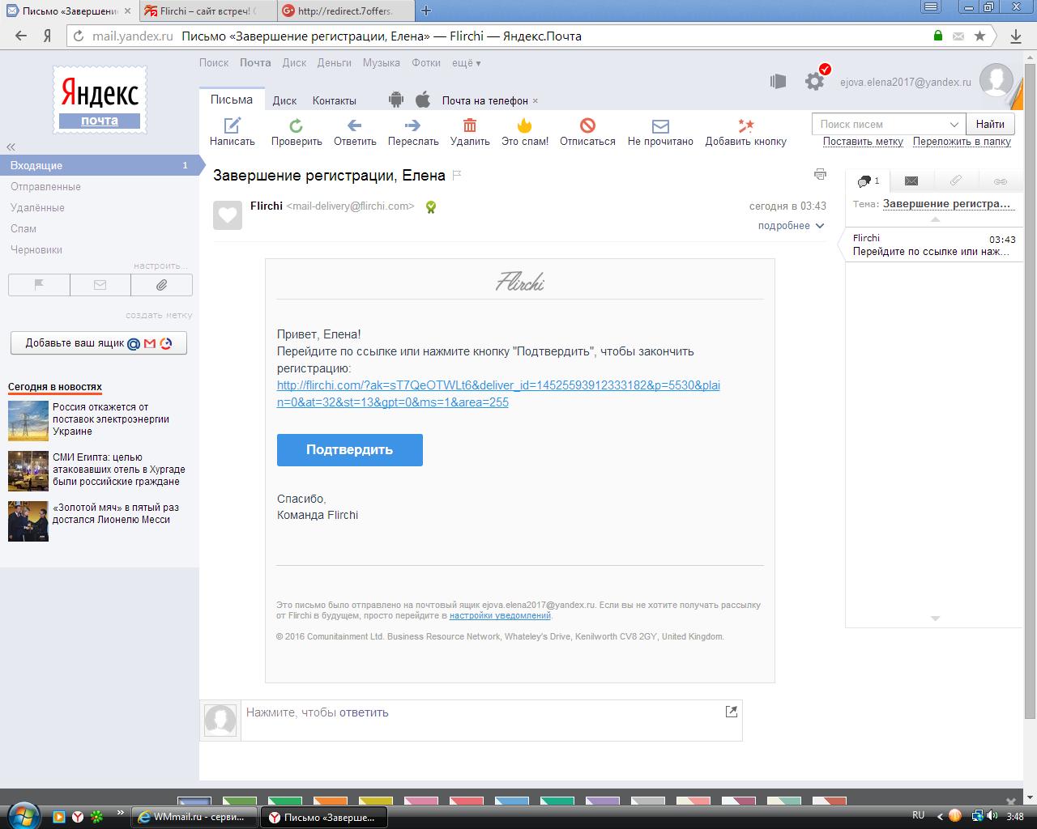Go back with the browser back arrow
The height and width of the screenshot is (829, 1037).
(x=22, y=36)
